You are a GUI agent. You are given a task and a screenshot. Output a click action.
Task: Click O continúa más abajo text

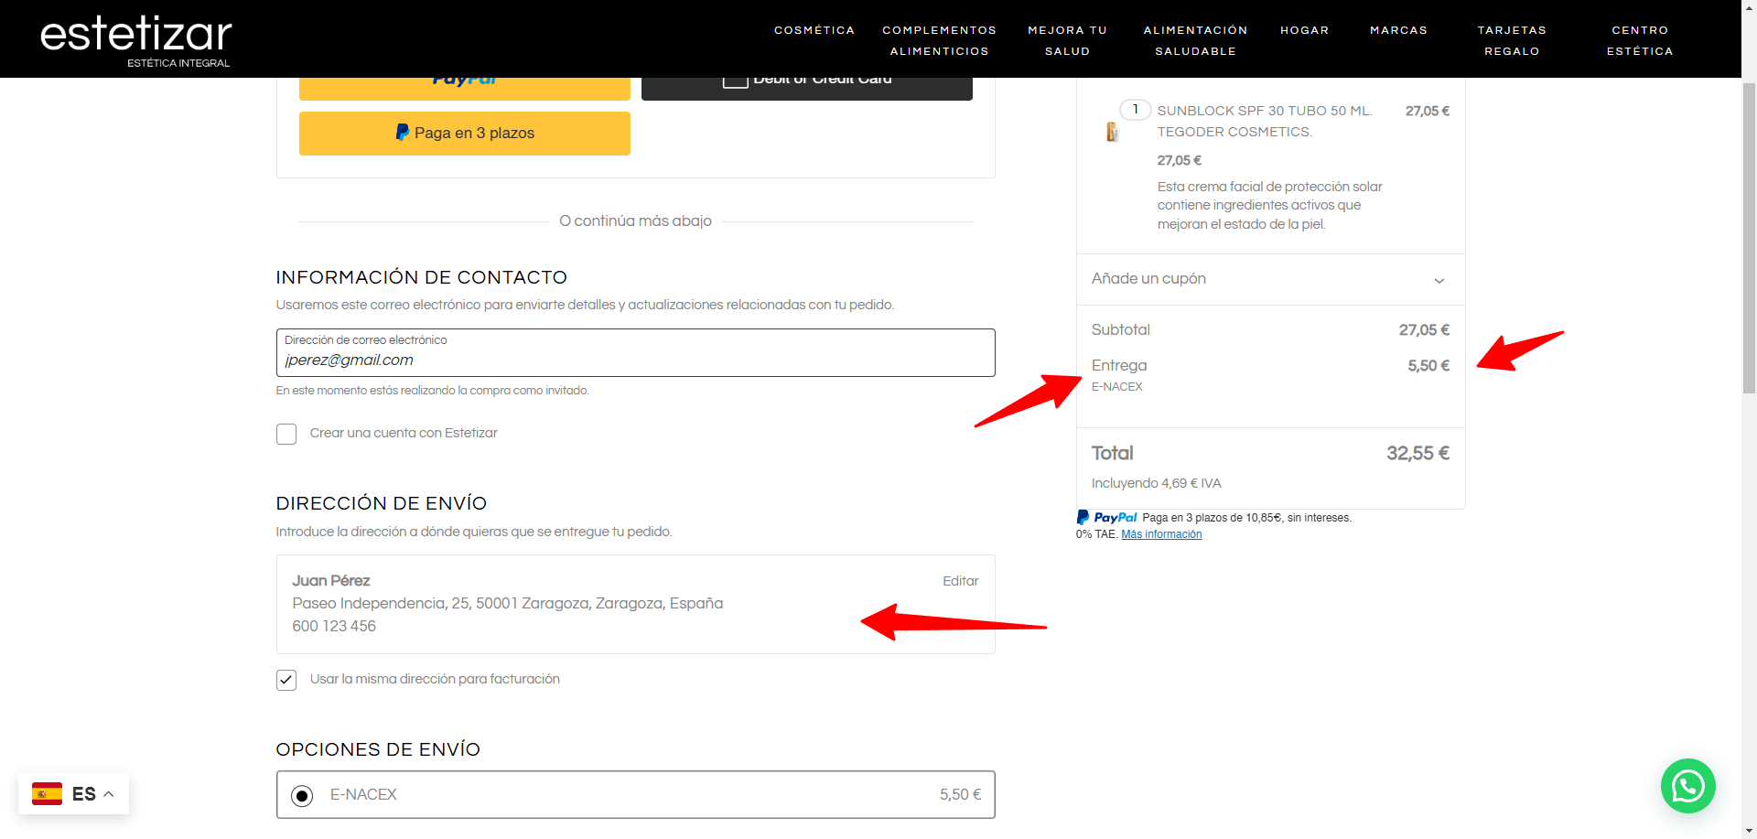coord(635,221)
